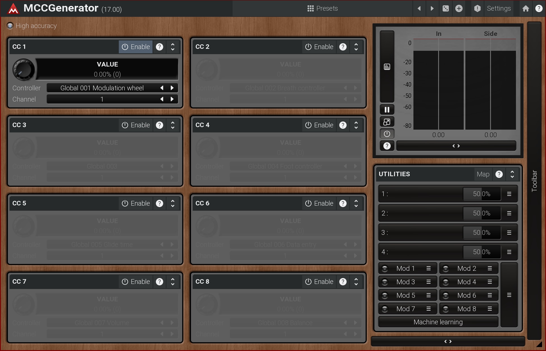Open the menu icon for Mod 1
This screenshot has height=351, width=546.
click(429, 269)
